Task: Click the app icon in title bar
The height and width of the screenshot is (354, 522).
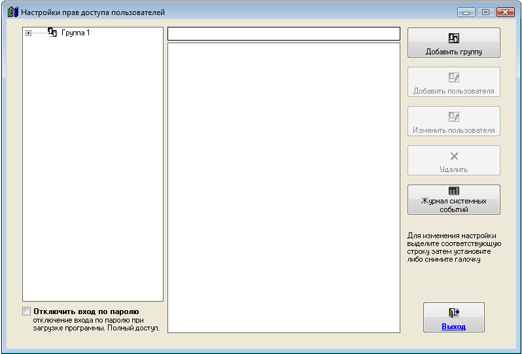Action: point(12,12)
